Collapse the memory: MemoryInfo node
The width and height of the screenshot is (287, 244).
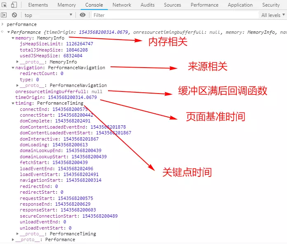(x=13, y=38)
